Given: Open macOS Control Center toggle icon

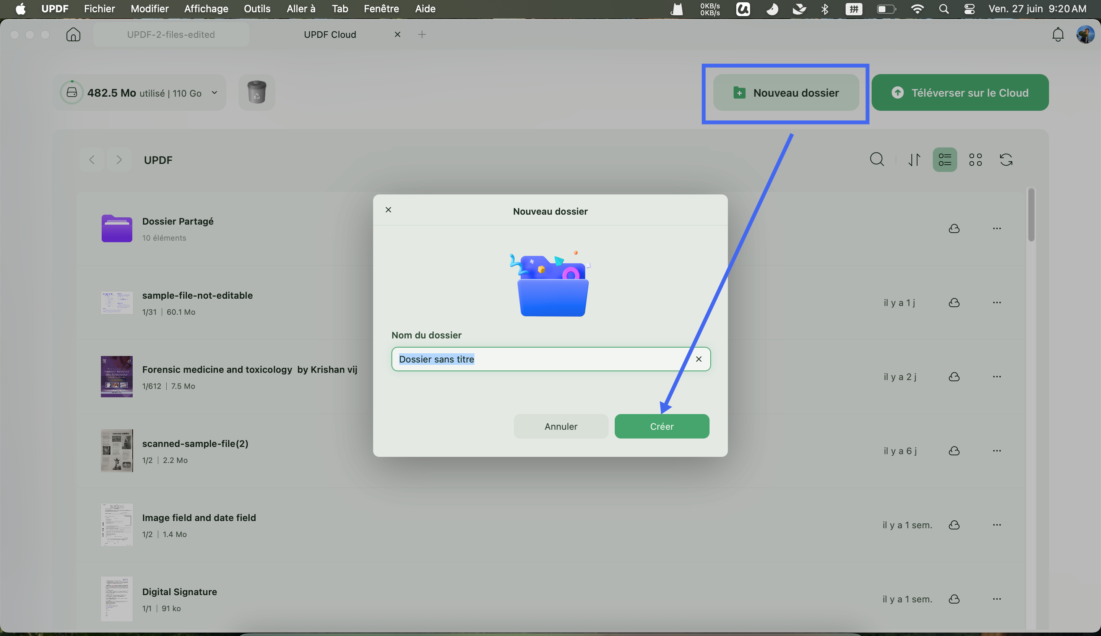Looking at the screenshot, I should click(x=969, y=9).
